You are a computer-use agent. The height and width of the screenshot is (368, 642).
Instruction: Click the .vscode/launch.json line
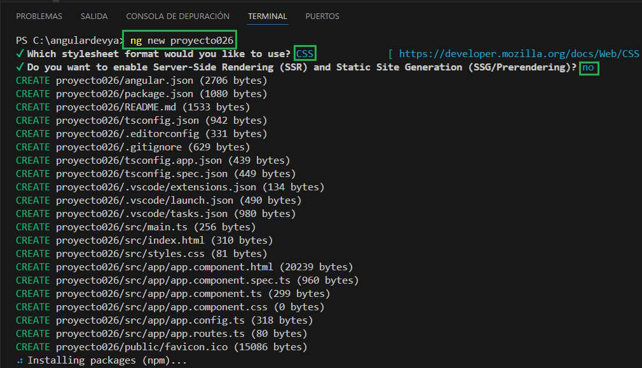[158, 200]
